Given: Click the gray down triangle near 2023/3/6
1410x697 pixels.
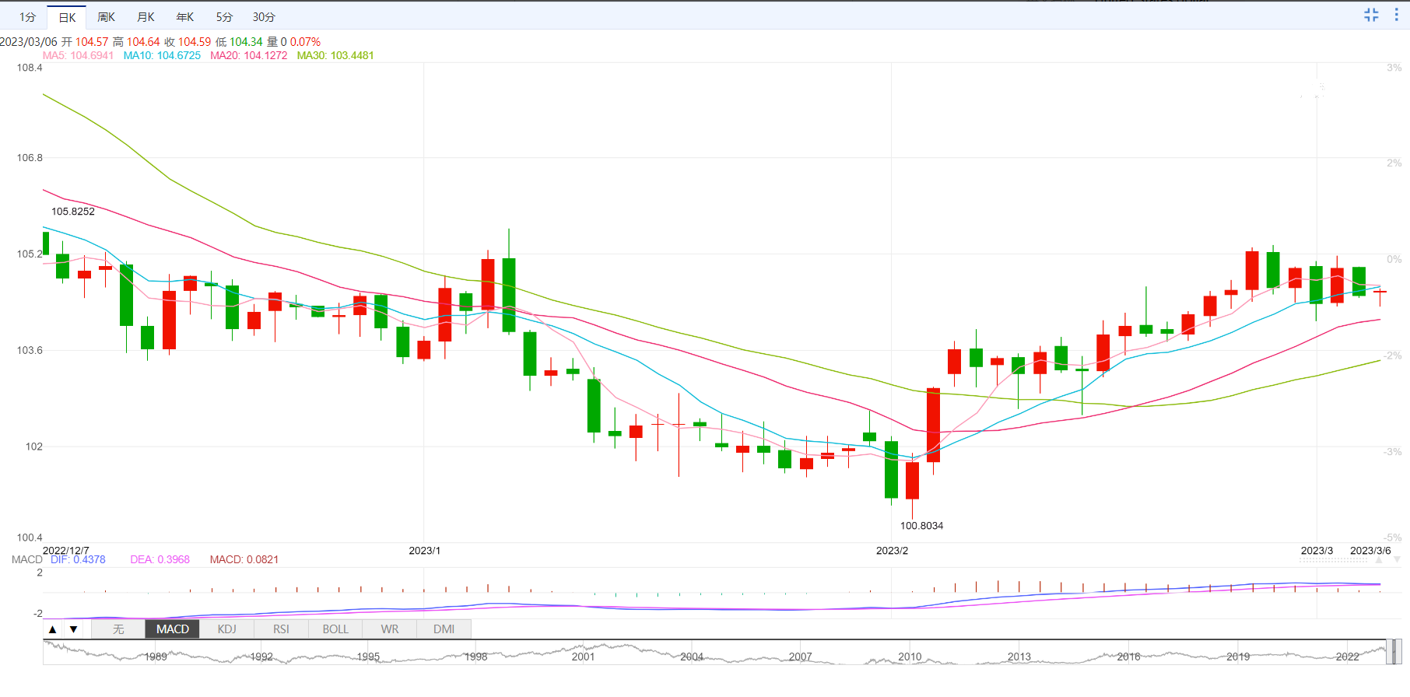Looking at the screenshot, I should coord(1397,559).
